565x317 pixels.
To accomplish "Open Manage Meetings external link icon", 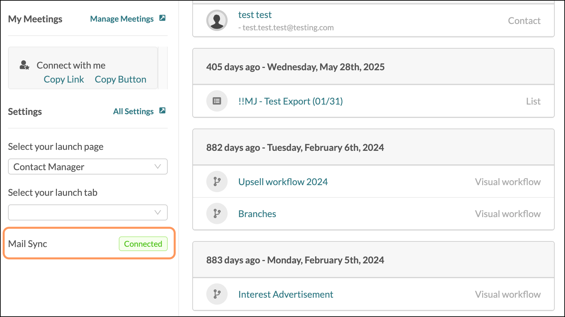I will click(x=162, y=18).
